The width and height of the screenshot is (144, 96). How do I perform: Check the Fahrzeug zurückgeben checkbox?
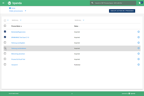[x=5, y=42]
